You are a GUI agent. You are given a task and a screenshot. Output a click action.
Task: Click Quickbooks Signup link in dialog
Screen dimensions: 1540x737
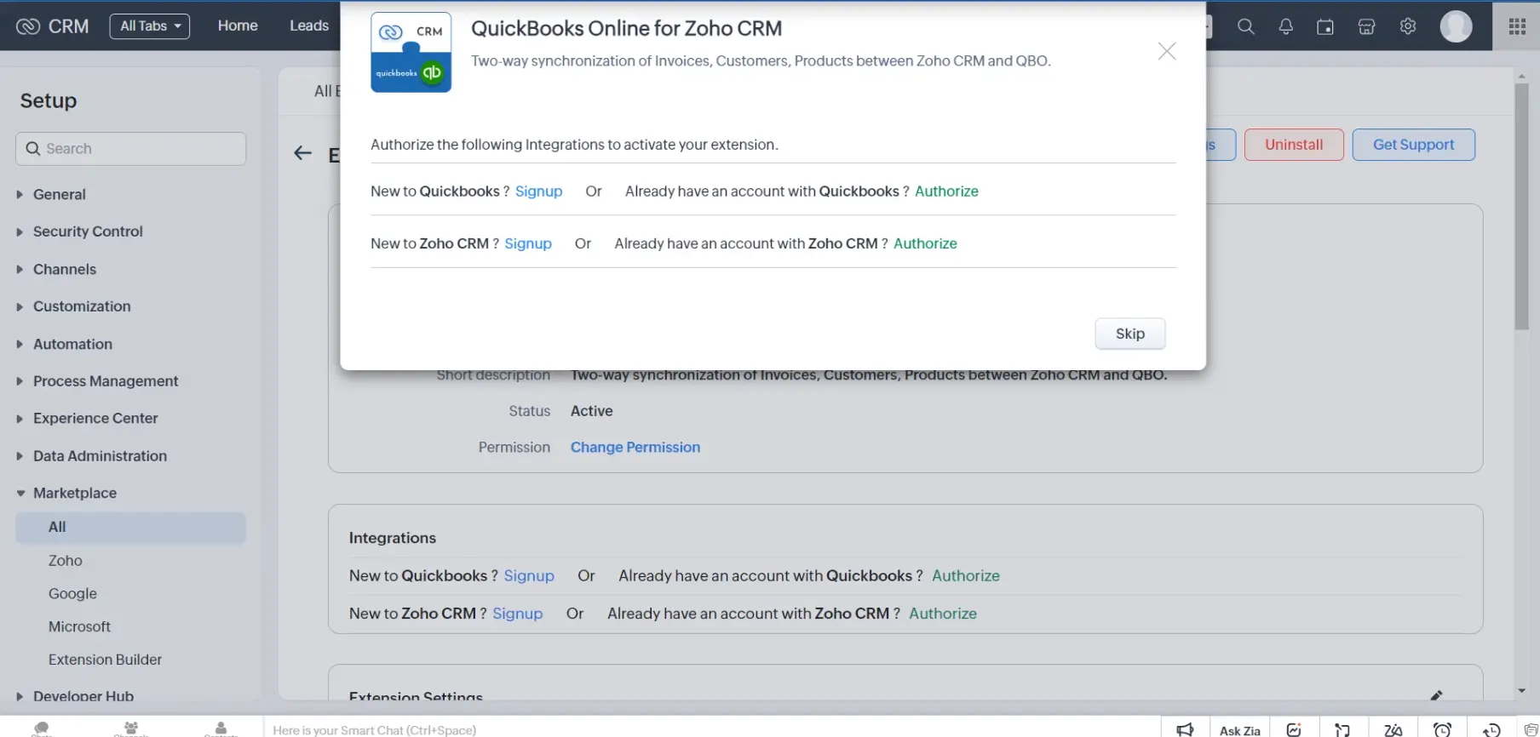[x=538, y=191]
